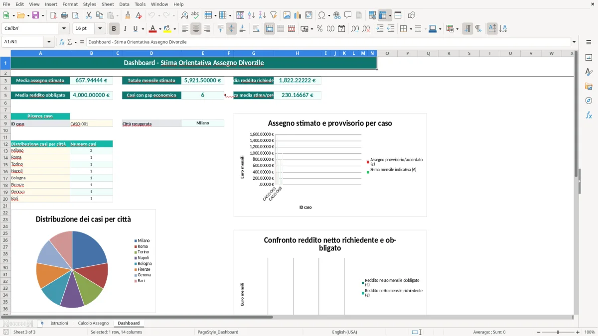
Task: Adjust the zoom slider handle
Action: [x=558, y=332]
